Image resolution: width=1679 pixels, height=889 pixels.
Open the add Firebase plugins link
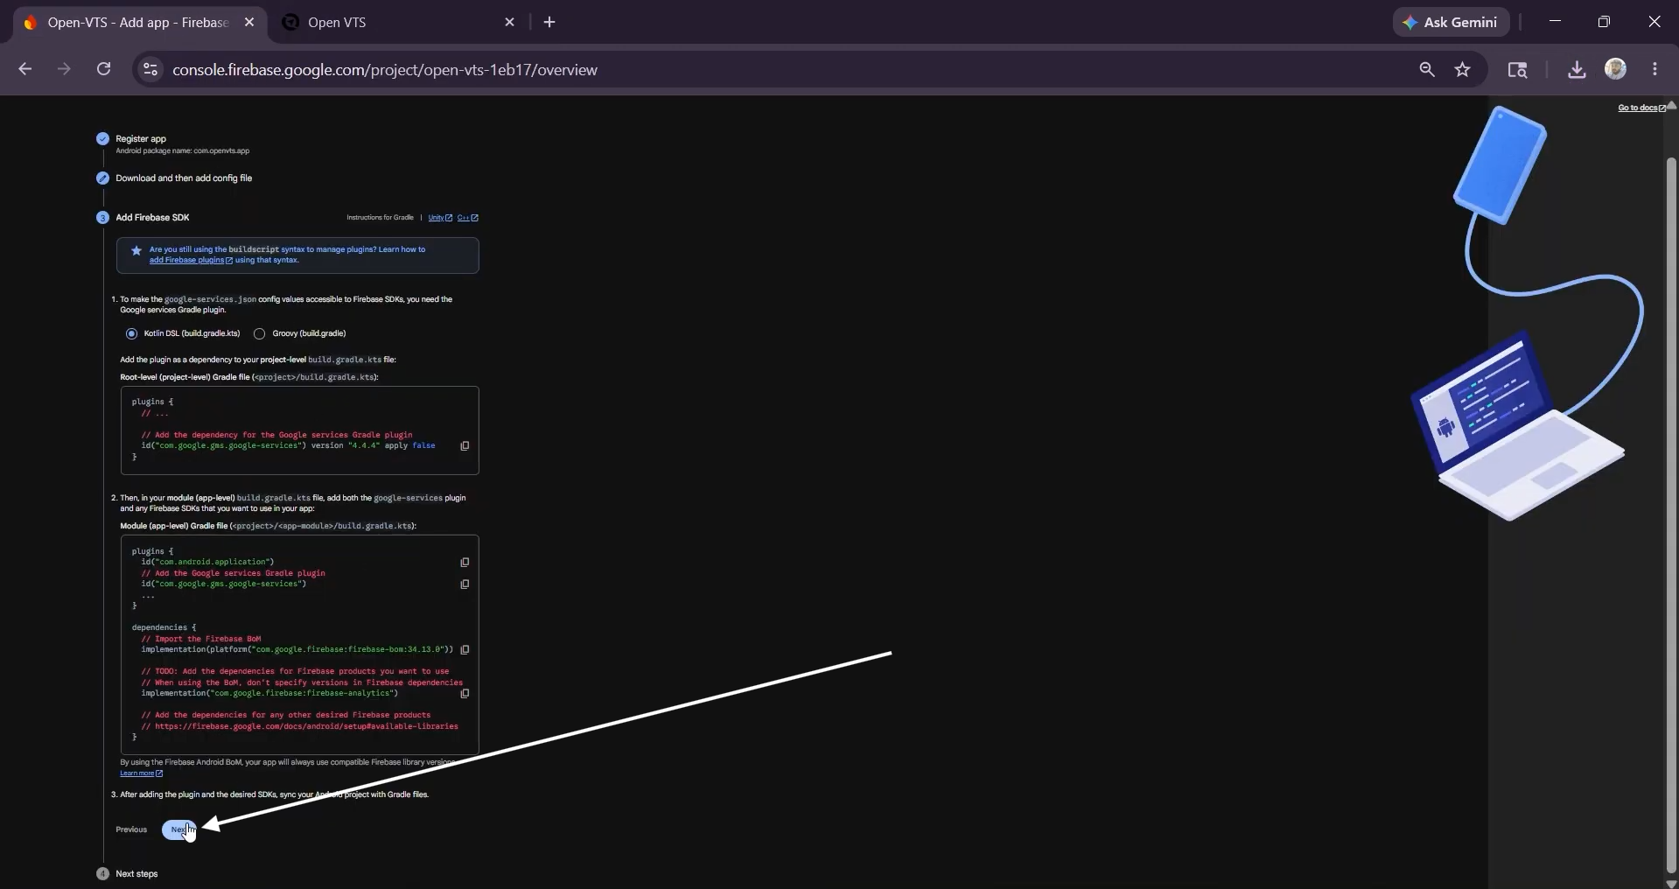point(191,260)
